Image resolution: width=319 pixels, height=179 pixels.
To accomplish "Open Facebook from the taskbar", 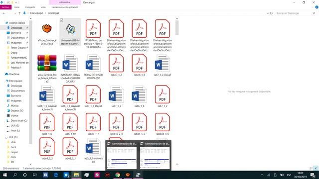I will tap(45, 175).
